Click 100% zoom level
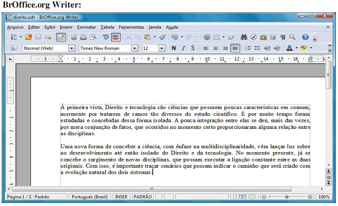 tap(324, 197)
